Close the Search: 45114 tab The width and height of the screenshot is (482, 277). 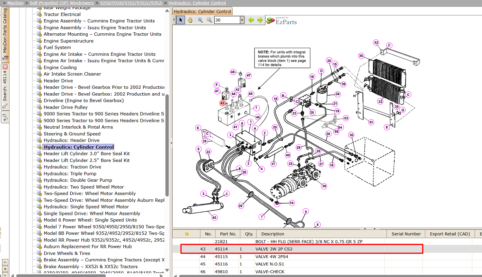[5, 67]
